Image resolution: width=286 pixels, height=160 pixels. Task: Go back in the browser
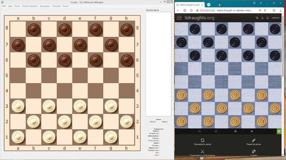click(178, 11)
